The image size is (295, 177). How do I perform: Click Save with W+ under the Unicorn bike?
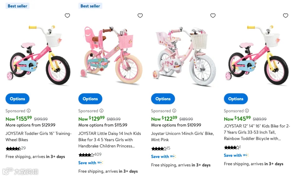(x=163, y=157)
